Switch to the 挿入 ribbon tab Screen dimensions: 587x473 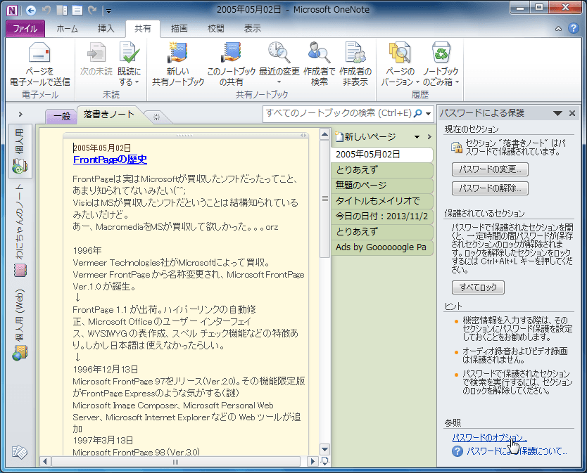[x=106, y=29]
